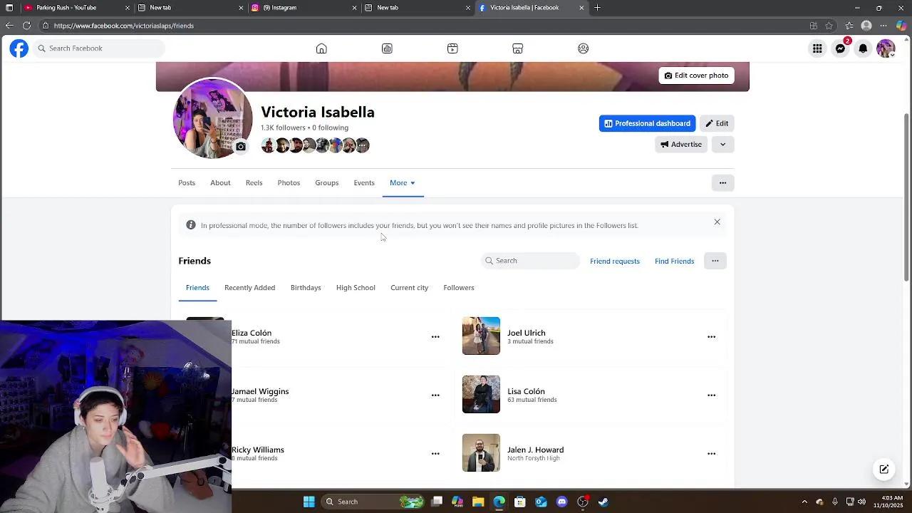Open the Friend requests link
912x513 pixels.
click(x=614, y=261)
